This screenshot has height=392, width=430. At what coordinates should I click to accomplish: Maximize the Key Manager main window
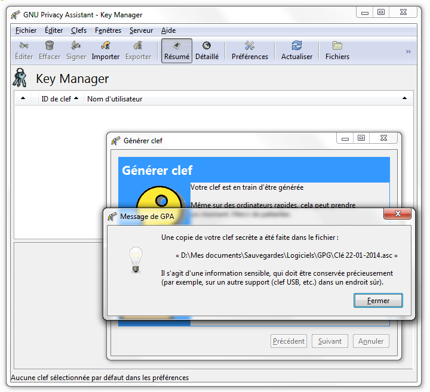tap(381, 13)
